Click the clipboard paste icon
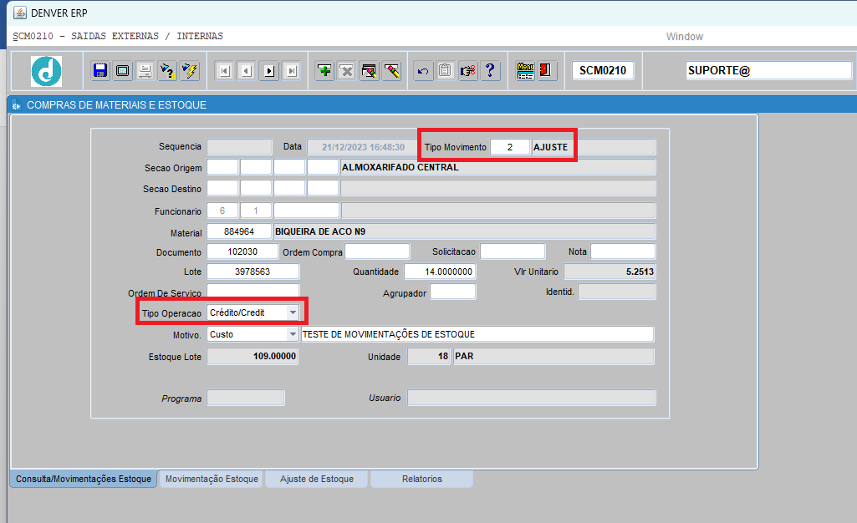Viewport: 857px width, 523px height. [x=446, y=70]
